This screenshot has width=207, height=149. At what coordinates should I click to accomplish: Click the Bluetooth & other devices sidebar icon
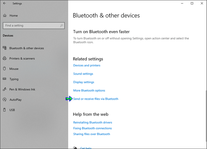5,48
